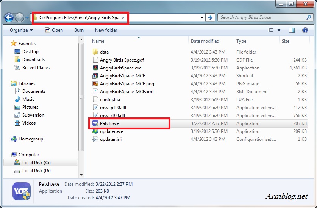Minimize the Explorer window
Viewport: 317px width, 208px height.
[x=281, y=4]
